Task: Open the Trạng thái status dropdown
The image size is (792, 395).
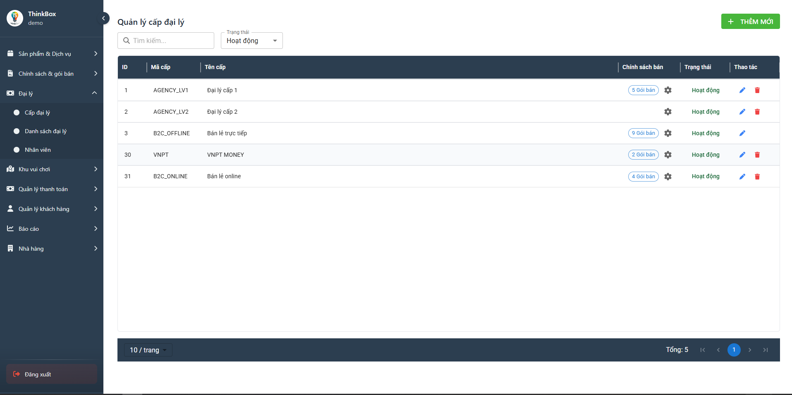Action: click(x=251, y=41)
